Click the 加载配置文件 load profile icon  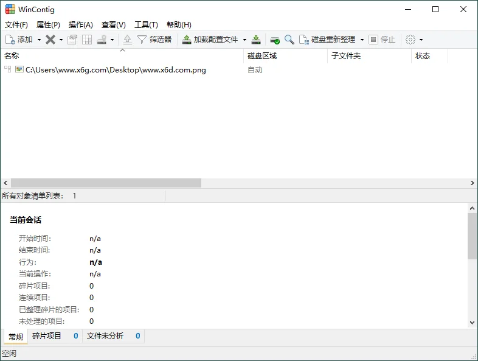pos(186,40)
